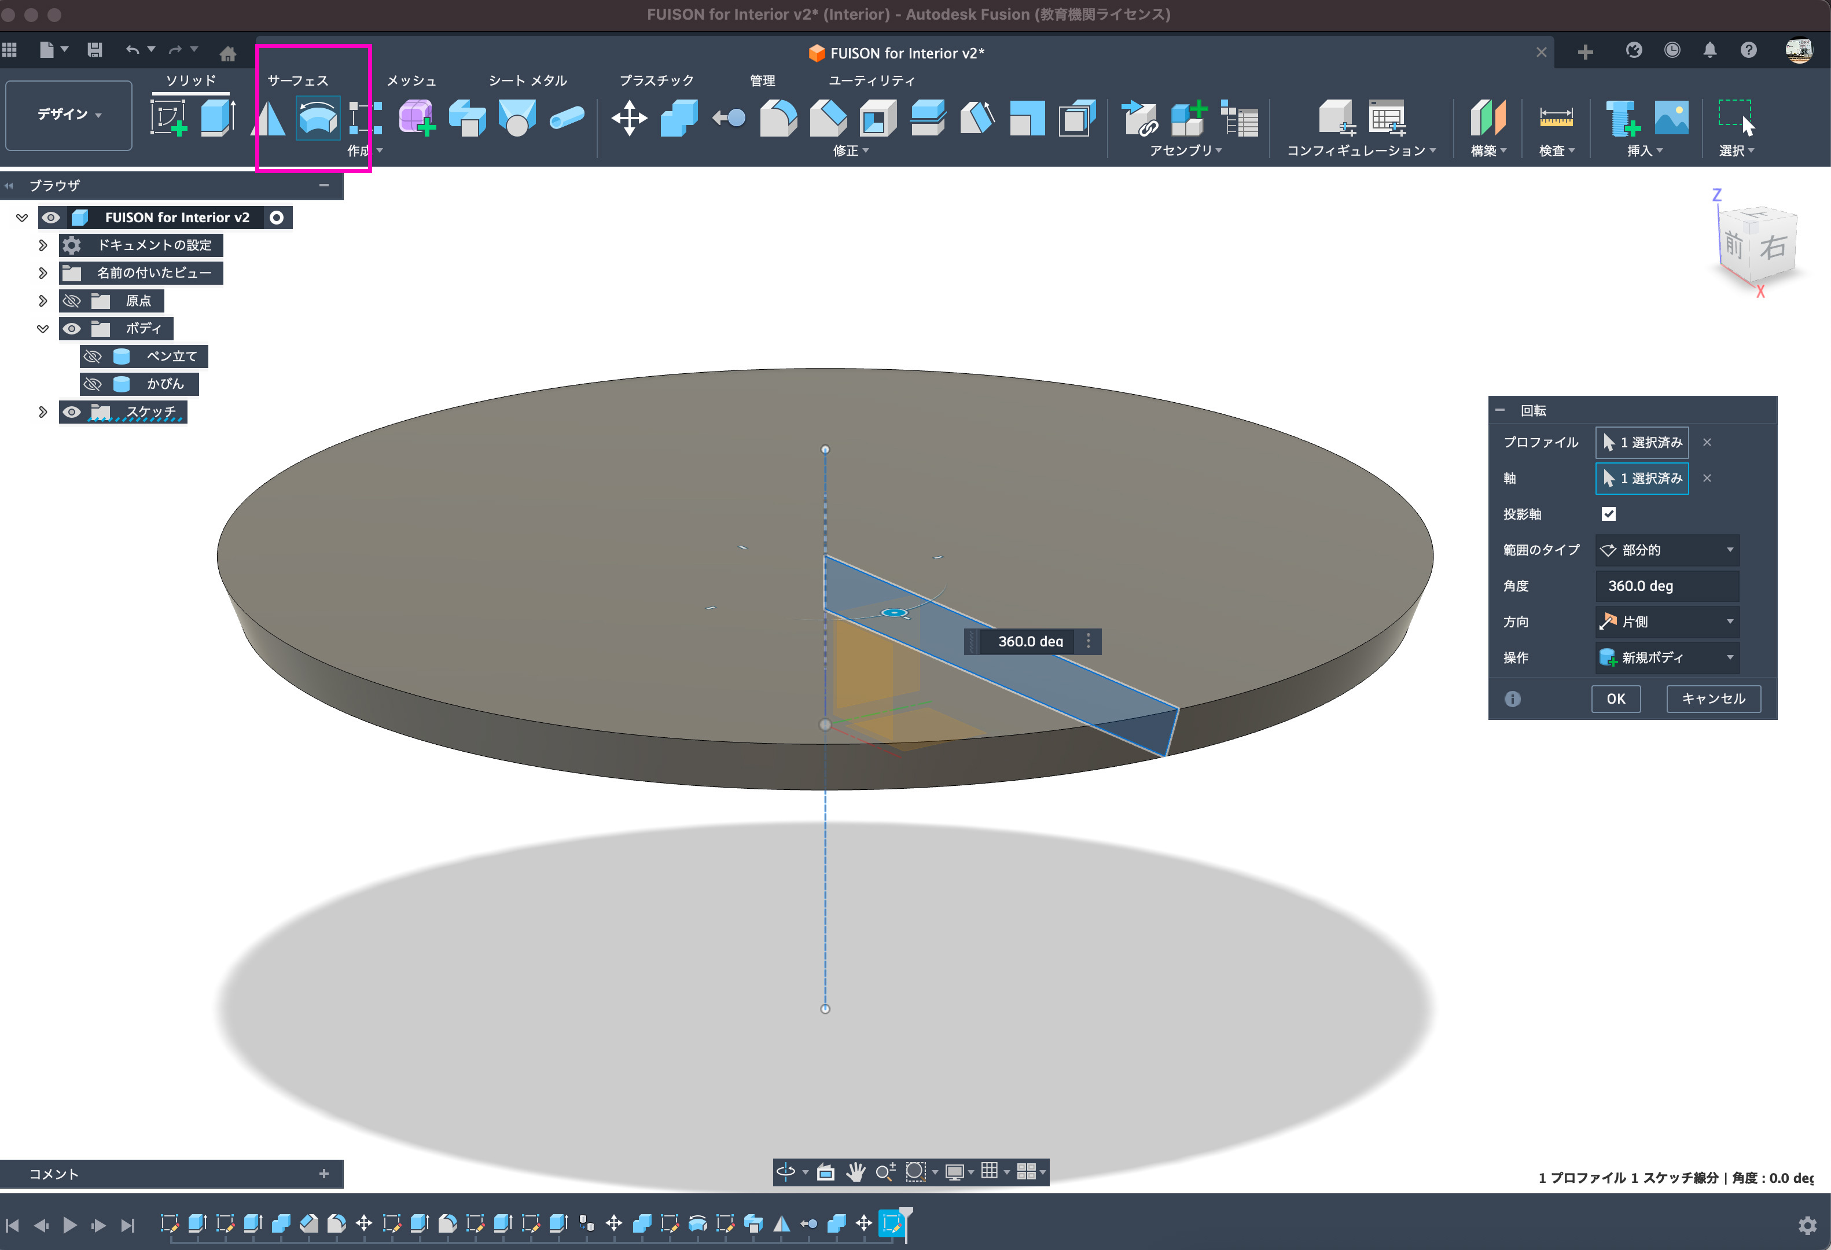Select the Move/Copy tool icon
Viewport: 1831px width, 1250px height.
(x=628, y=119)
